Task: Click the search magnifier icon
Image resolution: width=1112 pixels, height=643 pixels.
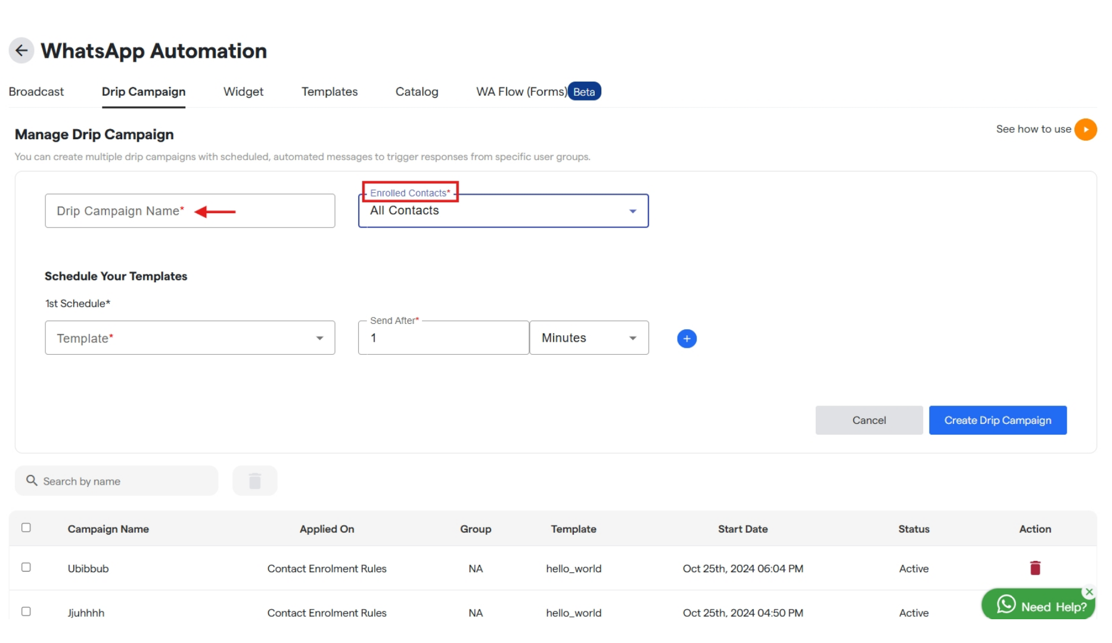Action: pyautogui.click(x=32, y=480)
